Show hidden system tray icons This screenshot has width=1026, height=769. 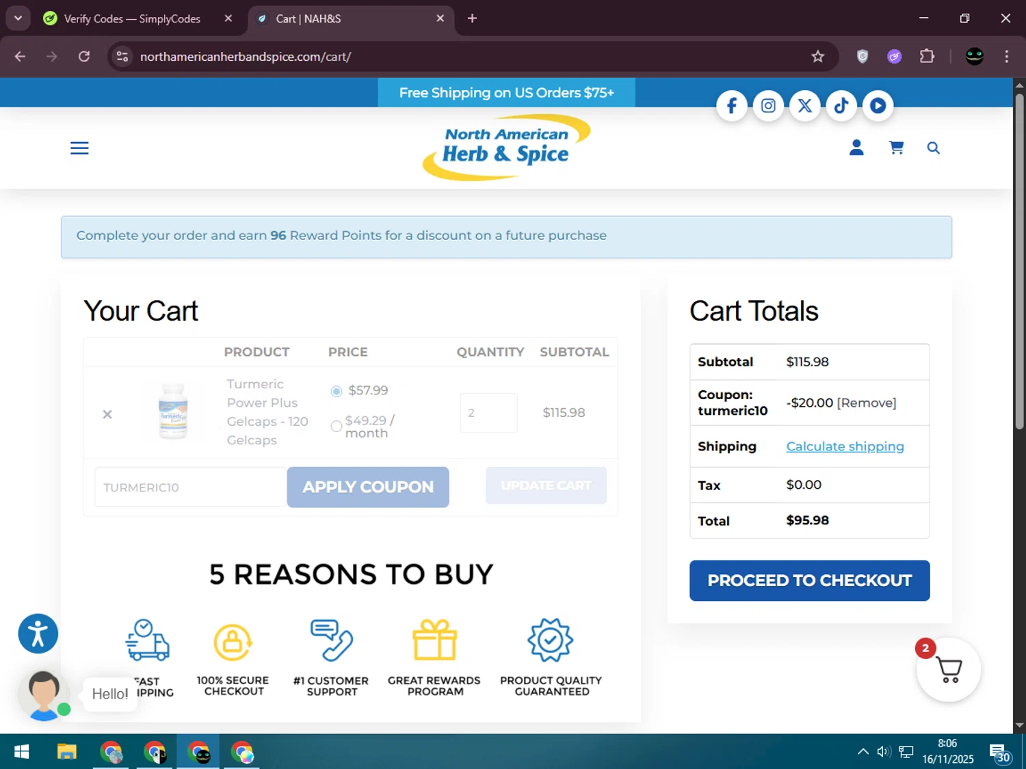coord(863,752)
